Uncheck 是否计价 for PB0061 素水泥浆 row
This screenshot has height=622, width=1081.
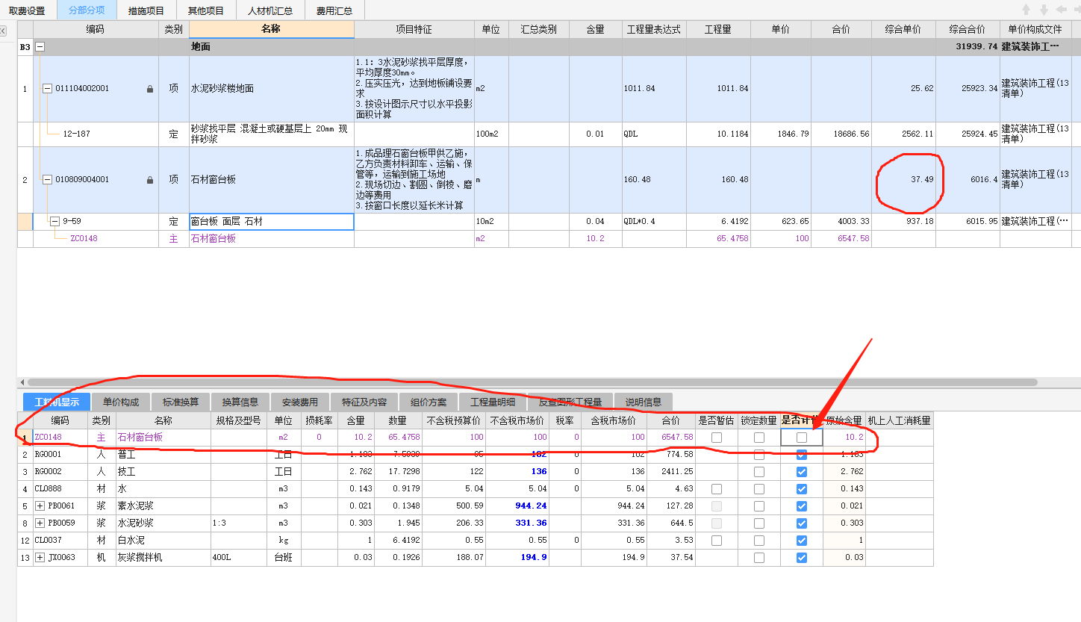pos(802,506)
